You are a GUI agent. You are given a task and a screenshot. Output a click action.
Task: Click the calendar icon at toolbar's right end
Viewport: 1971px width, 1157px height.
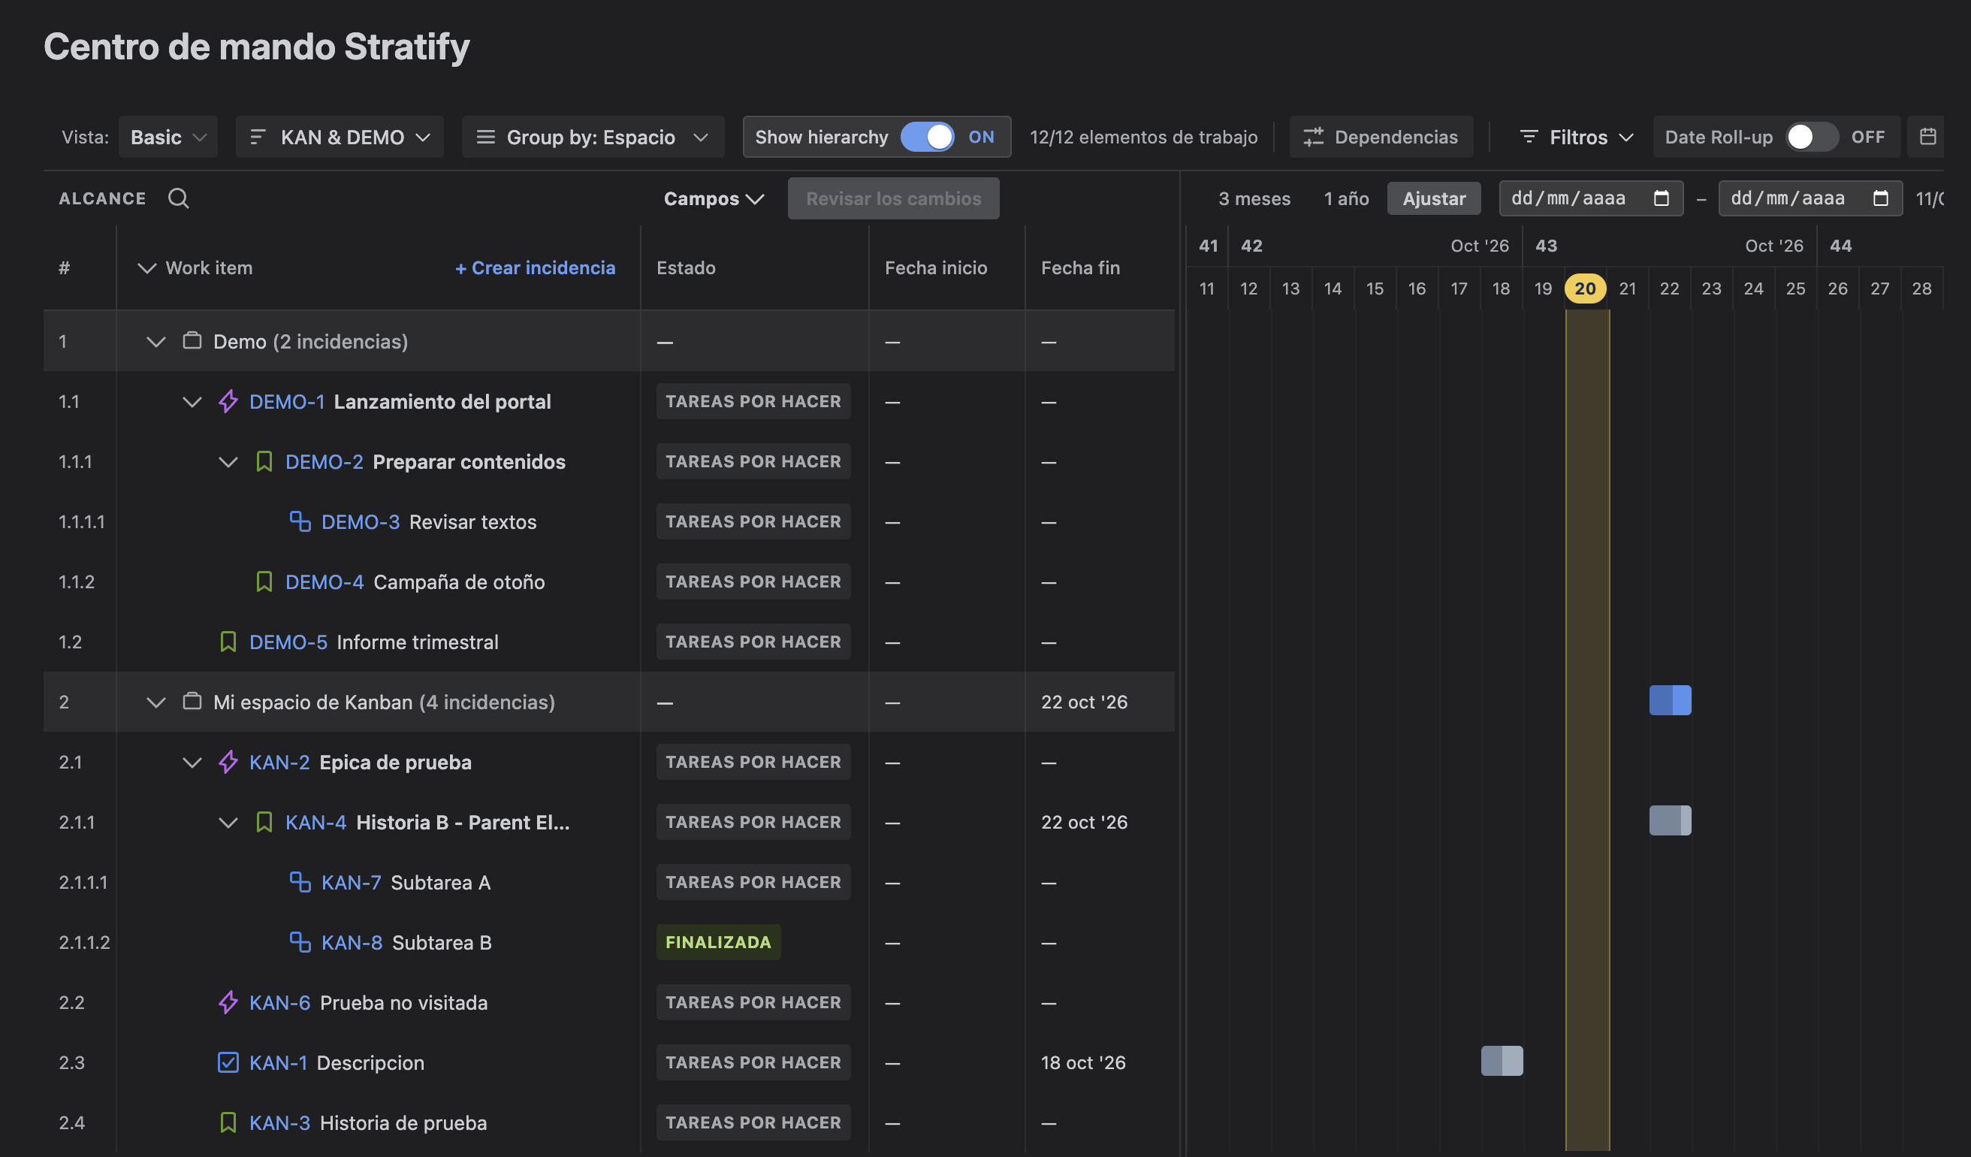tap(1928, 137)
